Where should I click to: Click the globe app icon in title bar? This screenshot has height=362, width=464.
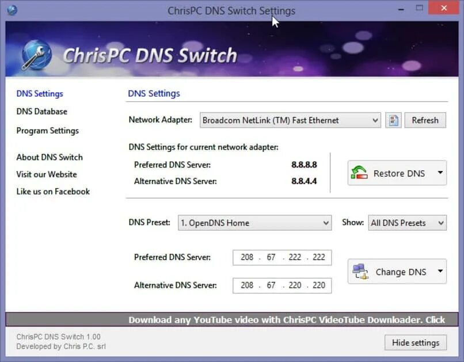point(12,10)
